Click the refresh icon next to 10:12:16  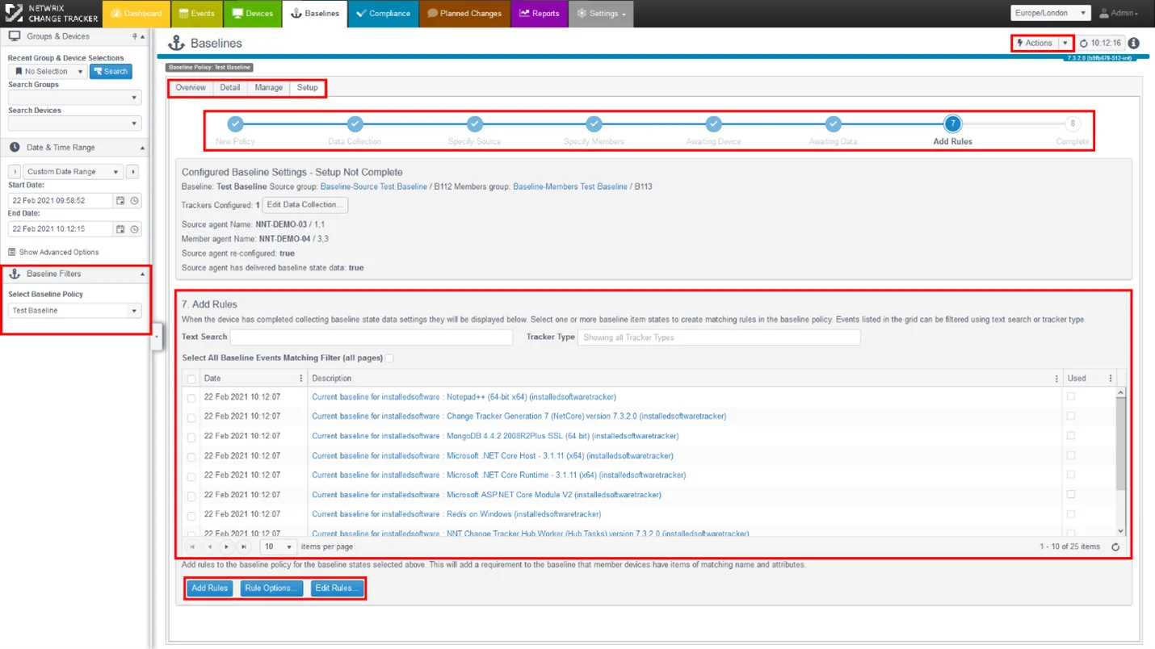(1084, 44)
